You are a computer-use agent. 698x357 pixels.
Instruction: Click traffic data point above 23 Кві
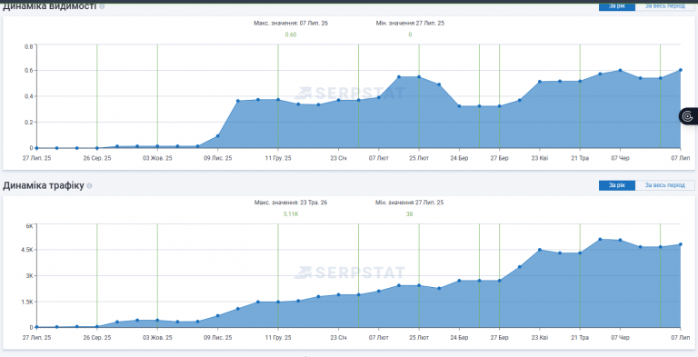[540, 250]
